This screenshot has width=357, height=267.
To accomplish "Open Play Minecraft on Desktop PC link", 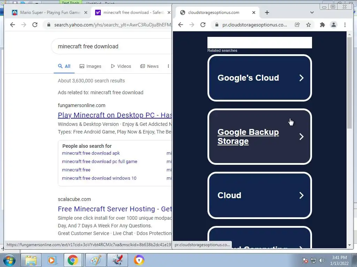I will 115,115.
